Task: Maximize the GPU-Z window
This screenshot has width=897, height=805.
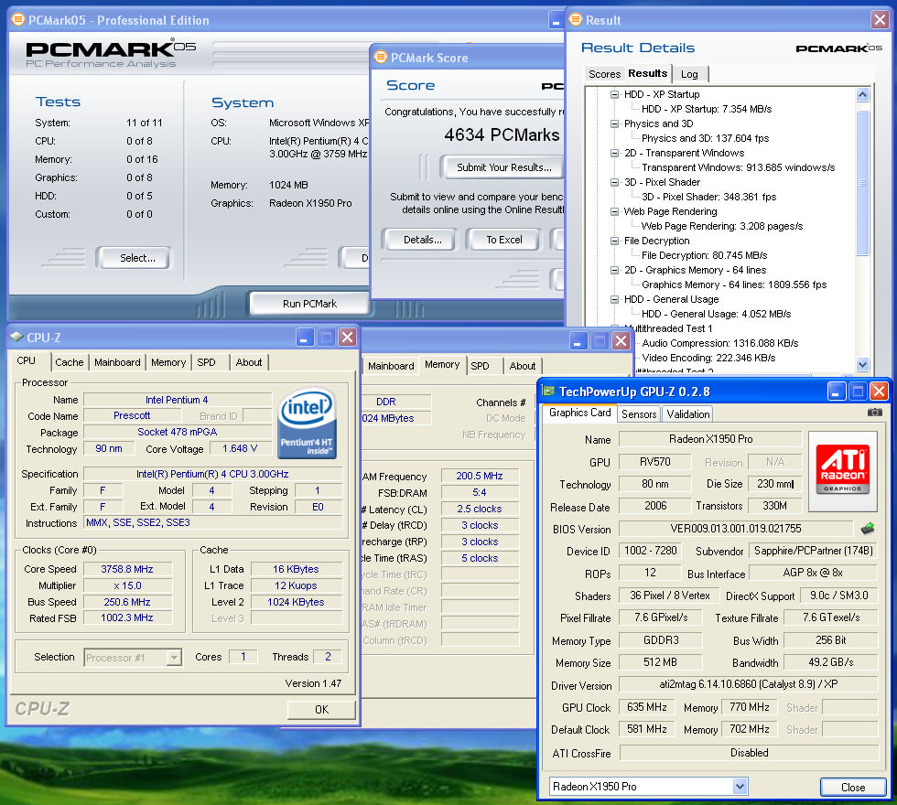Action: pyautogui.click(x=858, y=392)
